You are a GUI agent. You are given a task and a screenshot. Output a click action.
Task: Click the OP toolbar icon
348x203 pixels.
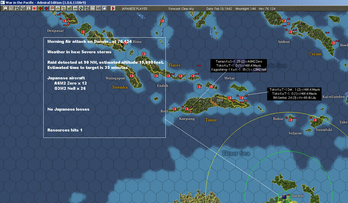[x=92, y=8]
